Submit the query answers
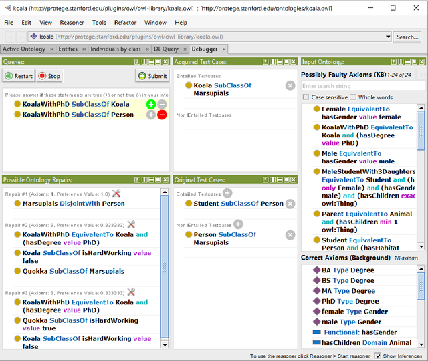 [152, 76]
